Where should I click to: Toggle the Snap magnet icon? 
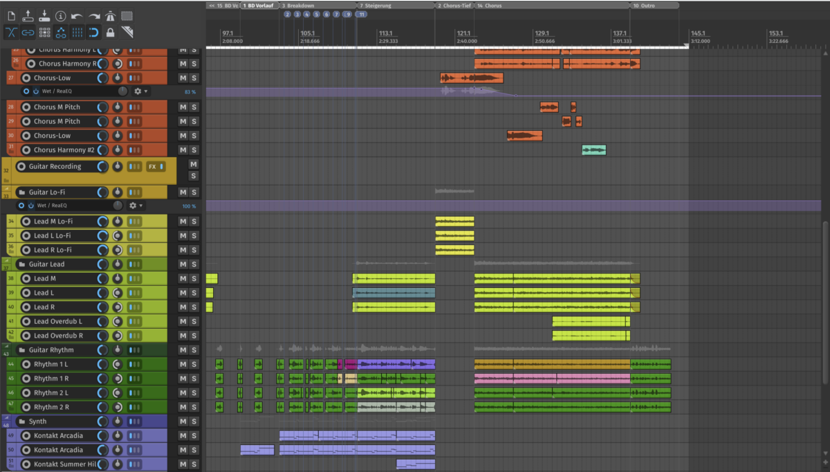[x=94, y=32]
